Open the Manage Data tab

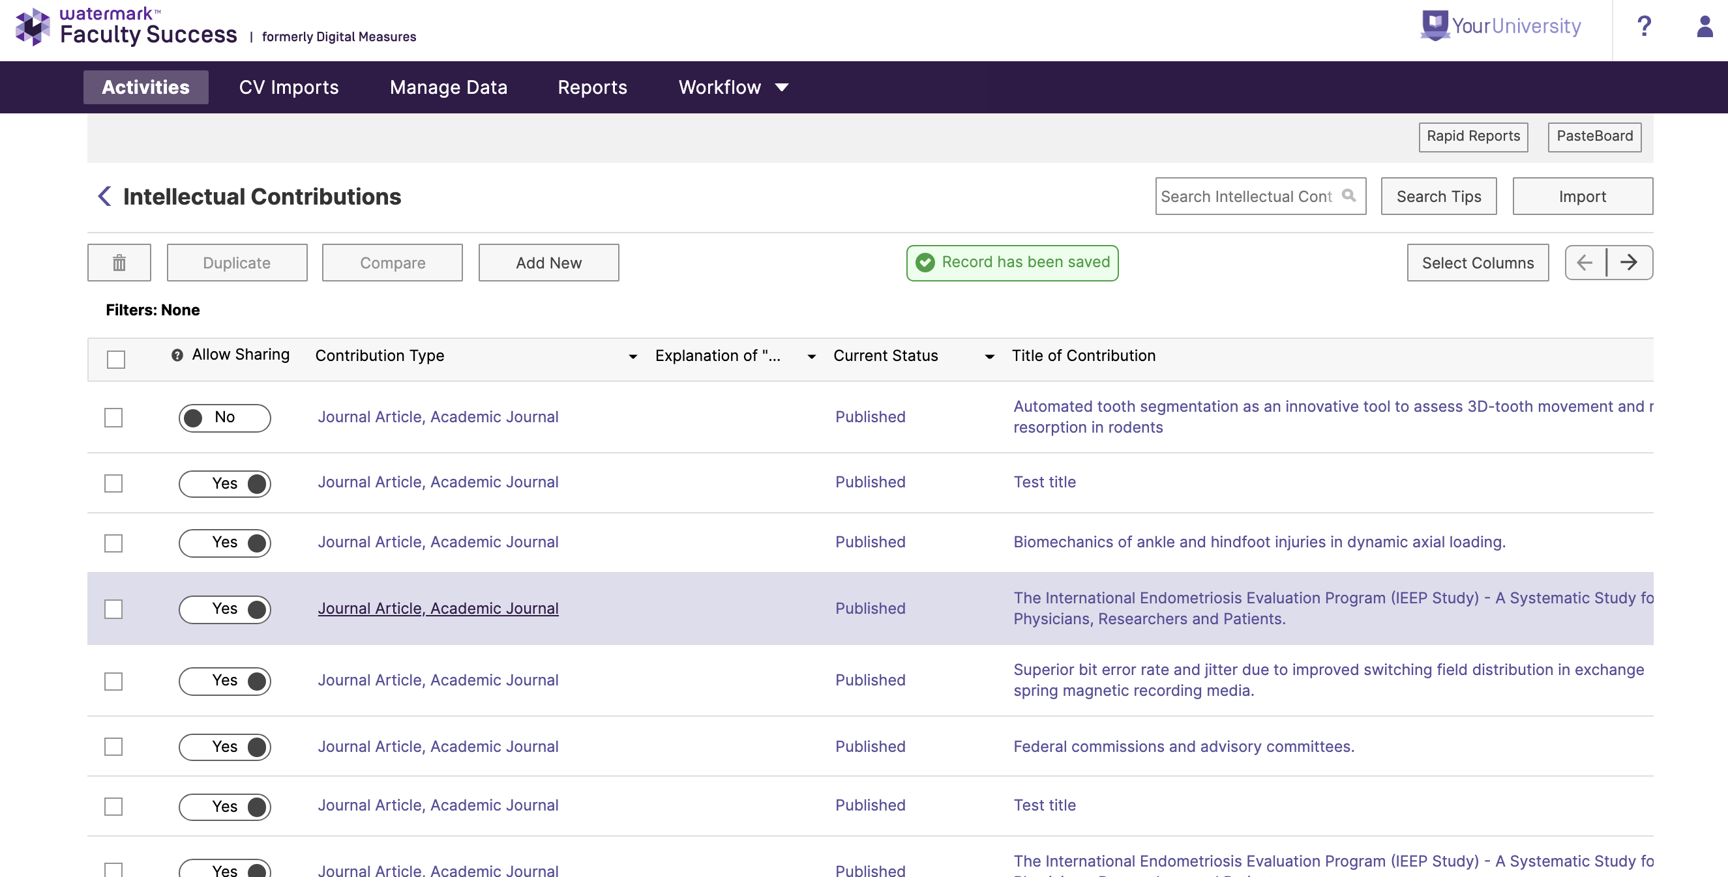[449, 87]
